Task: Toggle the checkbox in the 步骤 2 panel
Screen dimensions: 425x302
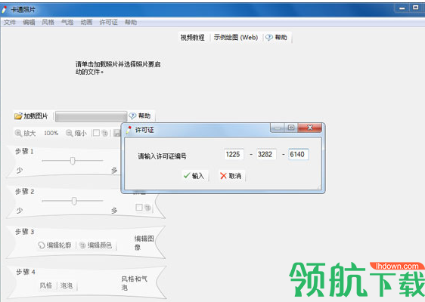Action: pyautogui.click(x=139, y=208)
